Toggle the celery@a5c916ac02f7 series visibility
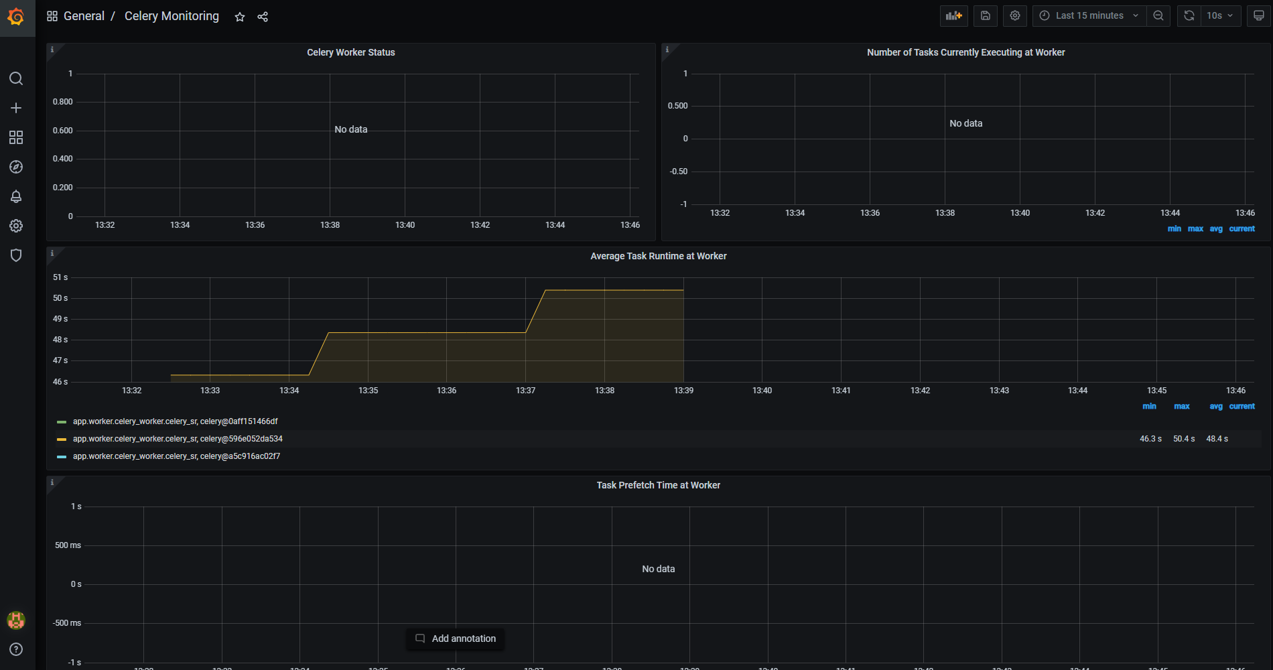Viewport: 1273px width, 670px height. (176, 456)
